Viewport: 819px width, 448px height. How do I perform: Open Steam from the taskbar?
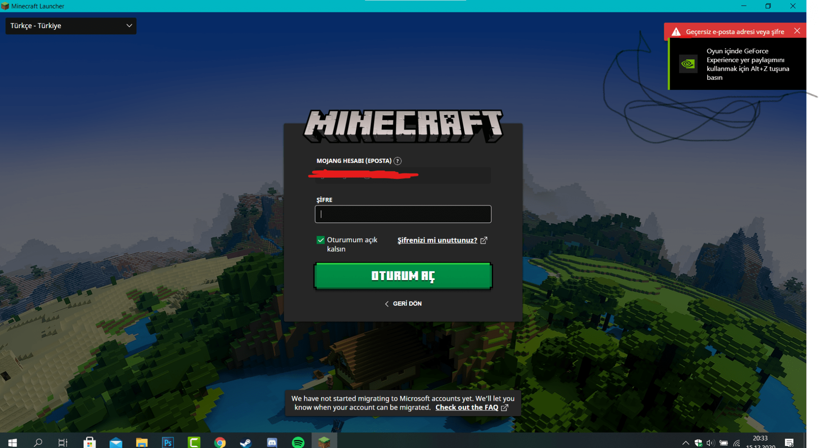tap(246, 442)
